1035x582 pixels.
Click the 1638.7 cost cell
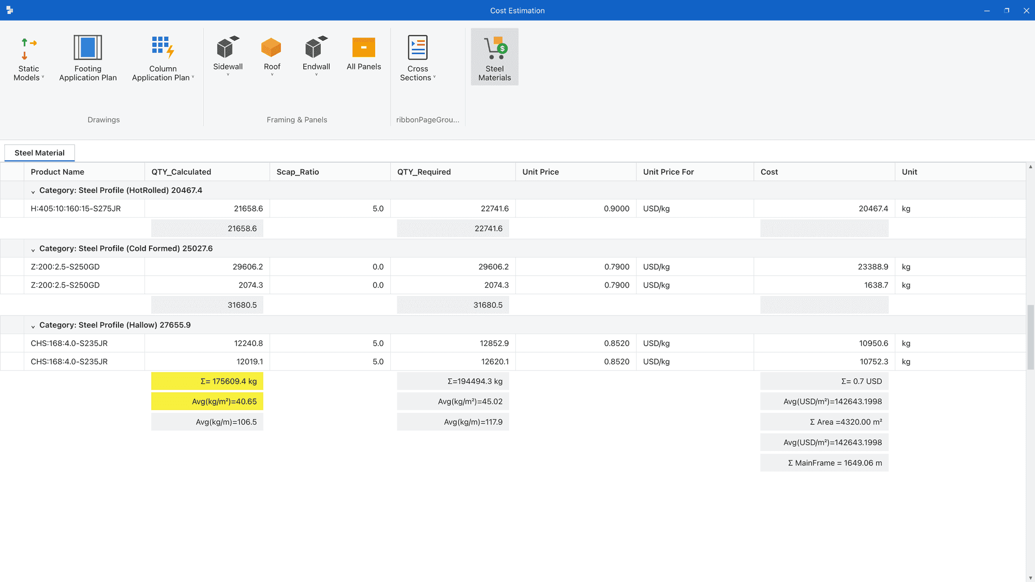click(x=824, y=285)
